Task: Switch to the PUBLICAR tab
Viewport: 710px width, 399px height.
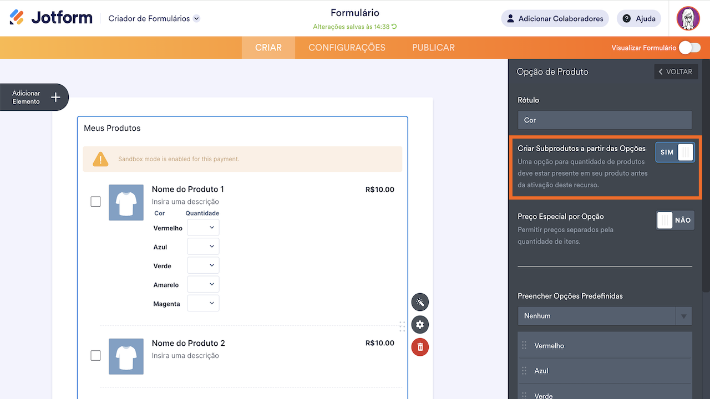Action: pos(433,48)
